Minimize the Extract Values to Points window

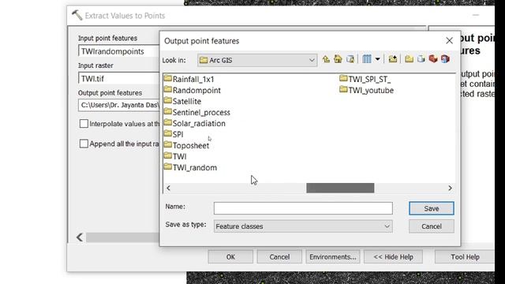(476, 15)
